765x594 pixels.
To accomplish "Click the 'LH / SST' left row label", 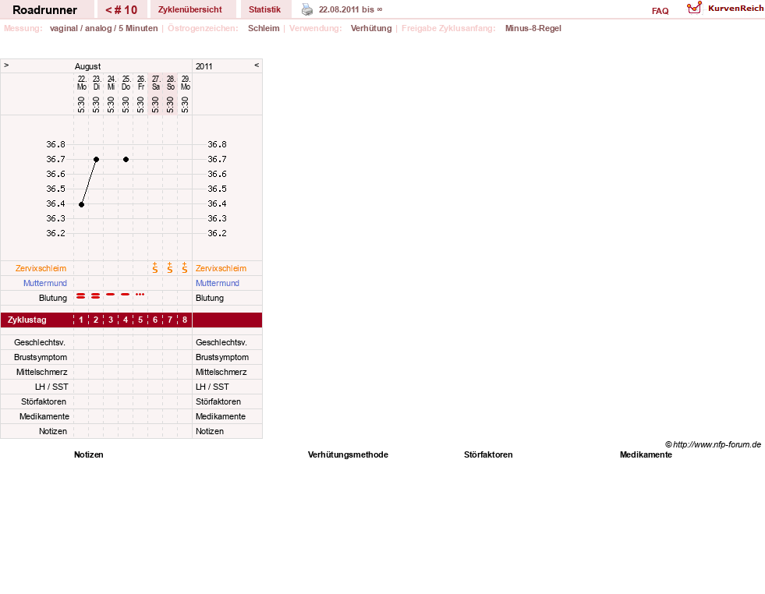I will point(51,387).
